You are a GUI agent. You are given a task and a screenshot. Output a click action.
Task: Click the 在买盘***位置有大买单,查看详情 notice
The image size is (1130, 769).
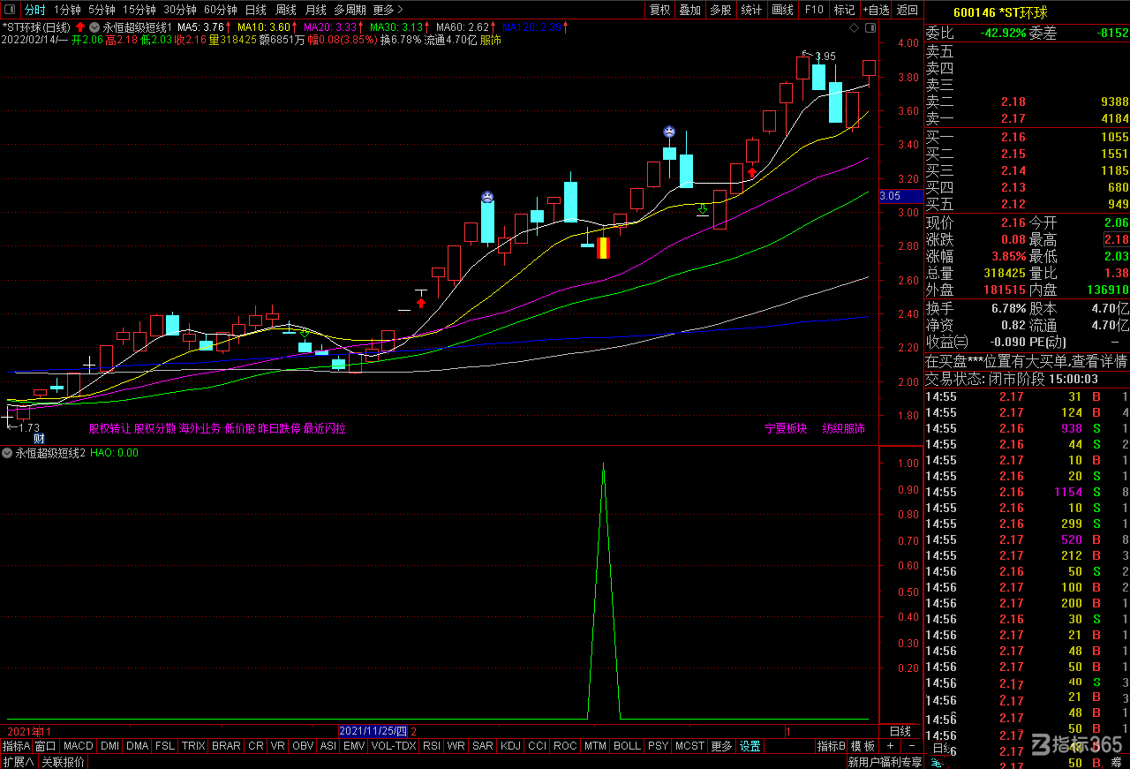tap(1026, 361)
